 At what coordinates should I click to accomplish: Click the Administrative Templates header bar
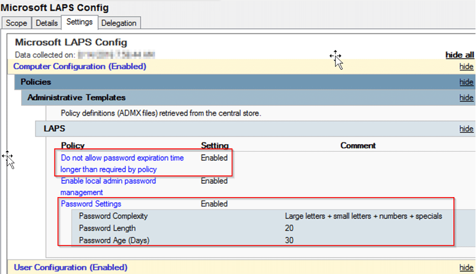click(x=76, y=98)
